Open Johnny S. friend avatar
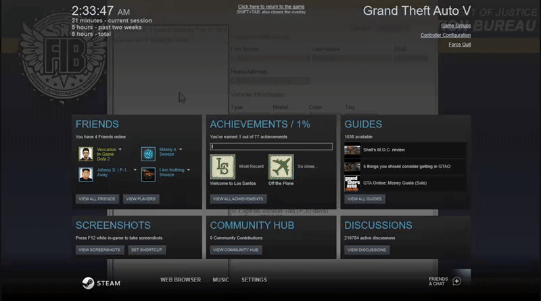The height and width of the screenshot is (301, 541). (x=86, y=174)
